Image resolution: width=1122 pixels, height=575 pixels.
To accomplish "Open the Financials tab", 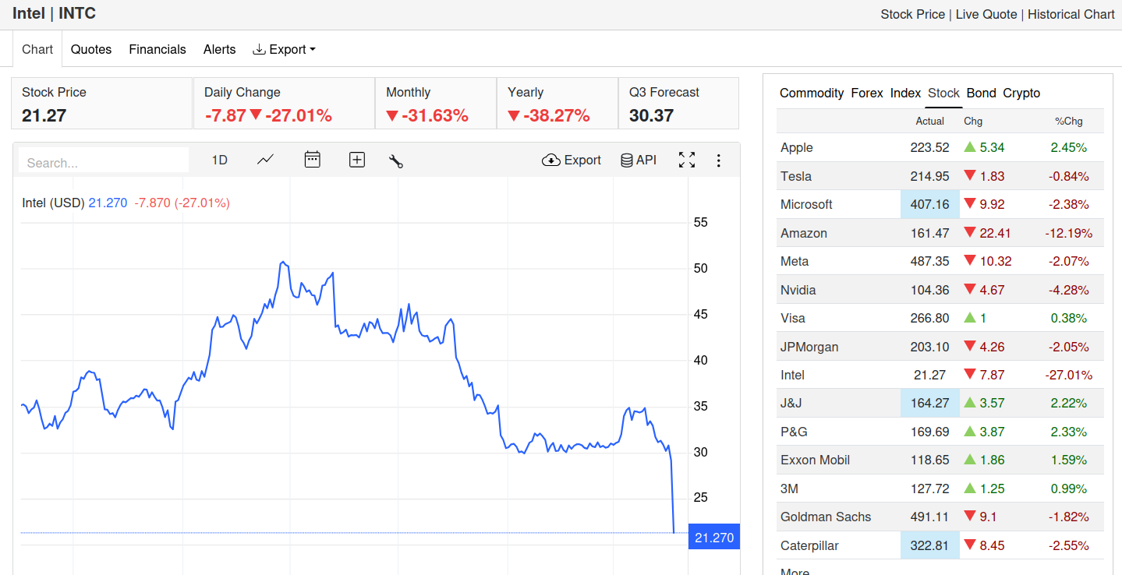I will pos(158,49).
